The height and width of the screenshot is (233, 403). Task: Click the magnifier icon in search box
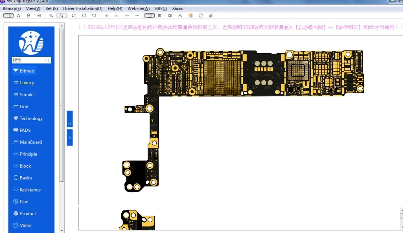click(48, 60)
